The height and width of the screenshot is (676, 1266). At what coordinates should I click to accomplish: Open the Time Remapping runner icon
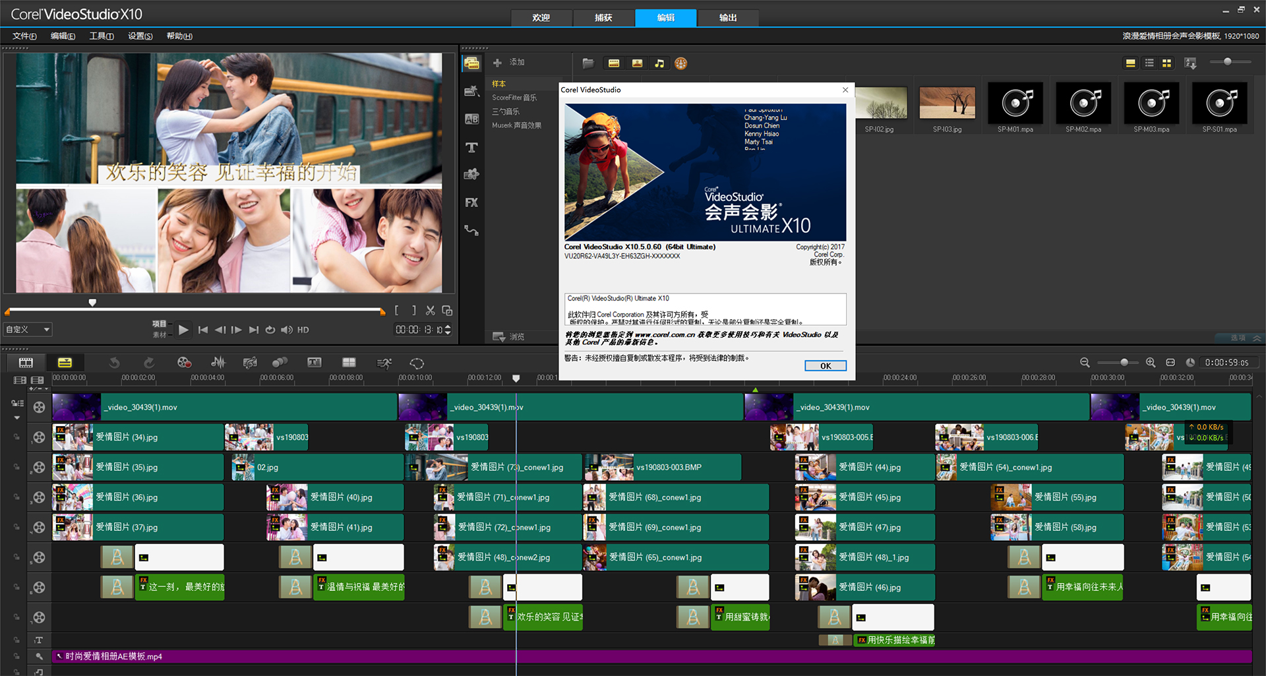(384, 363)
